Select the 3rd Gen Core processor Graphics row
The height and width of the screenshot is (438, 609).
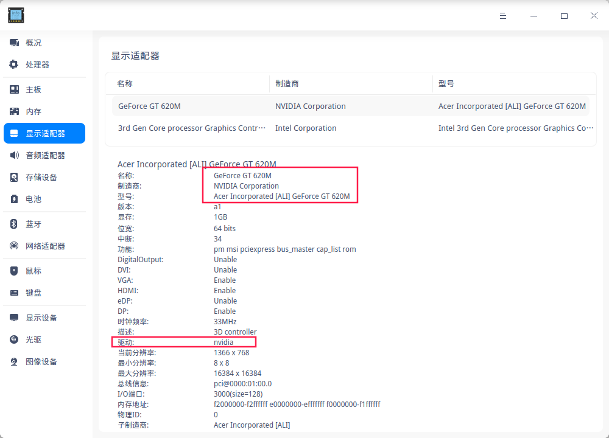(x=351, y=128)
